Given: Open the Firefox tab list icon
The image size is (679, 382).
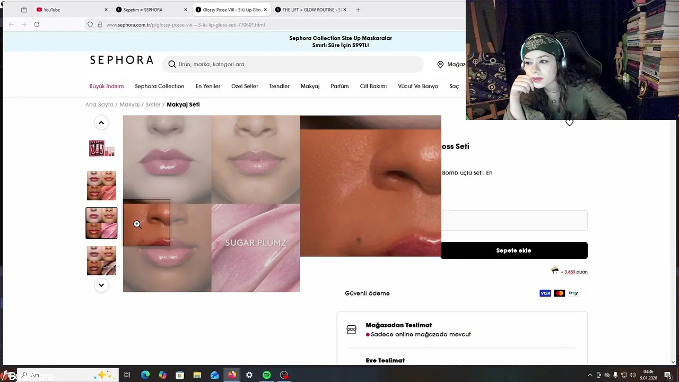Looking at the screenshot, I should click(24, 10).
